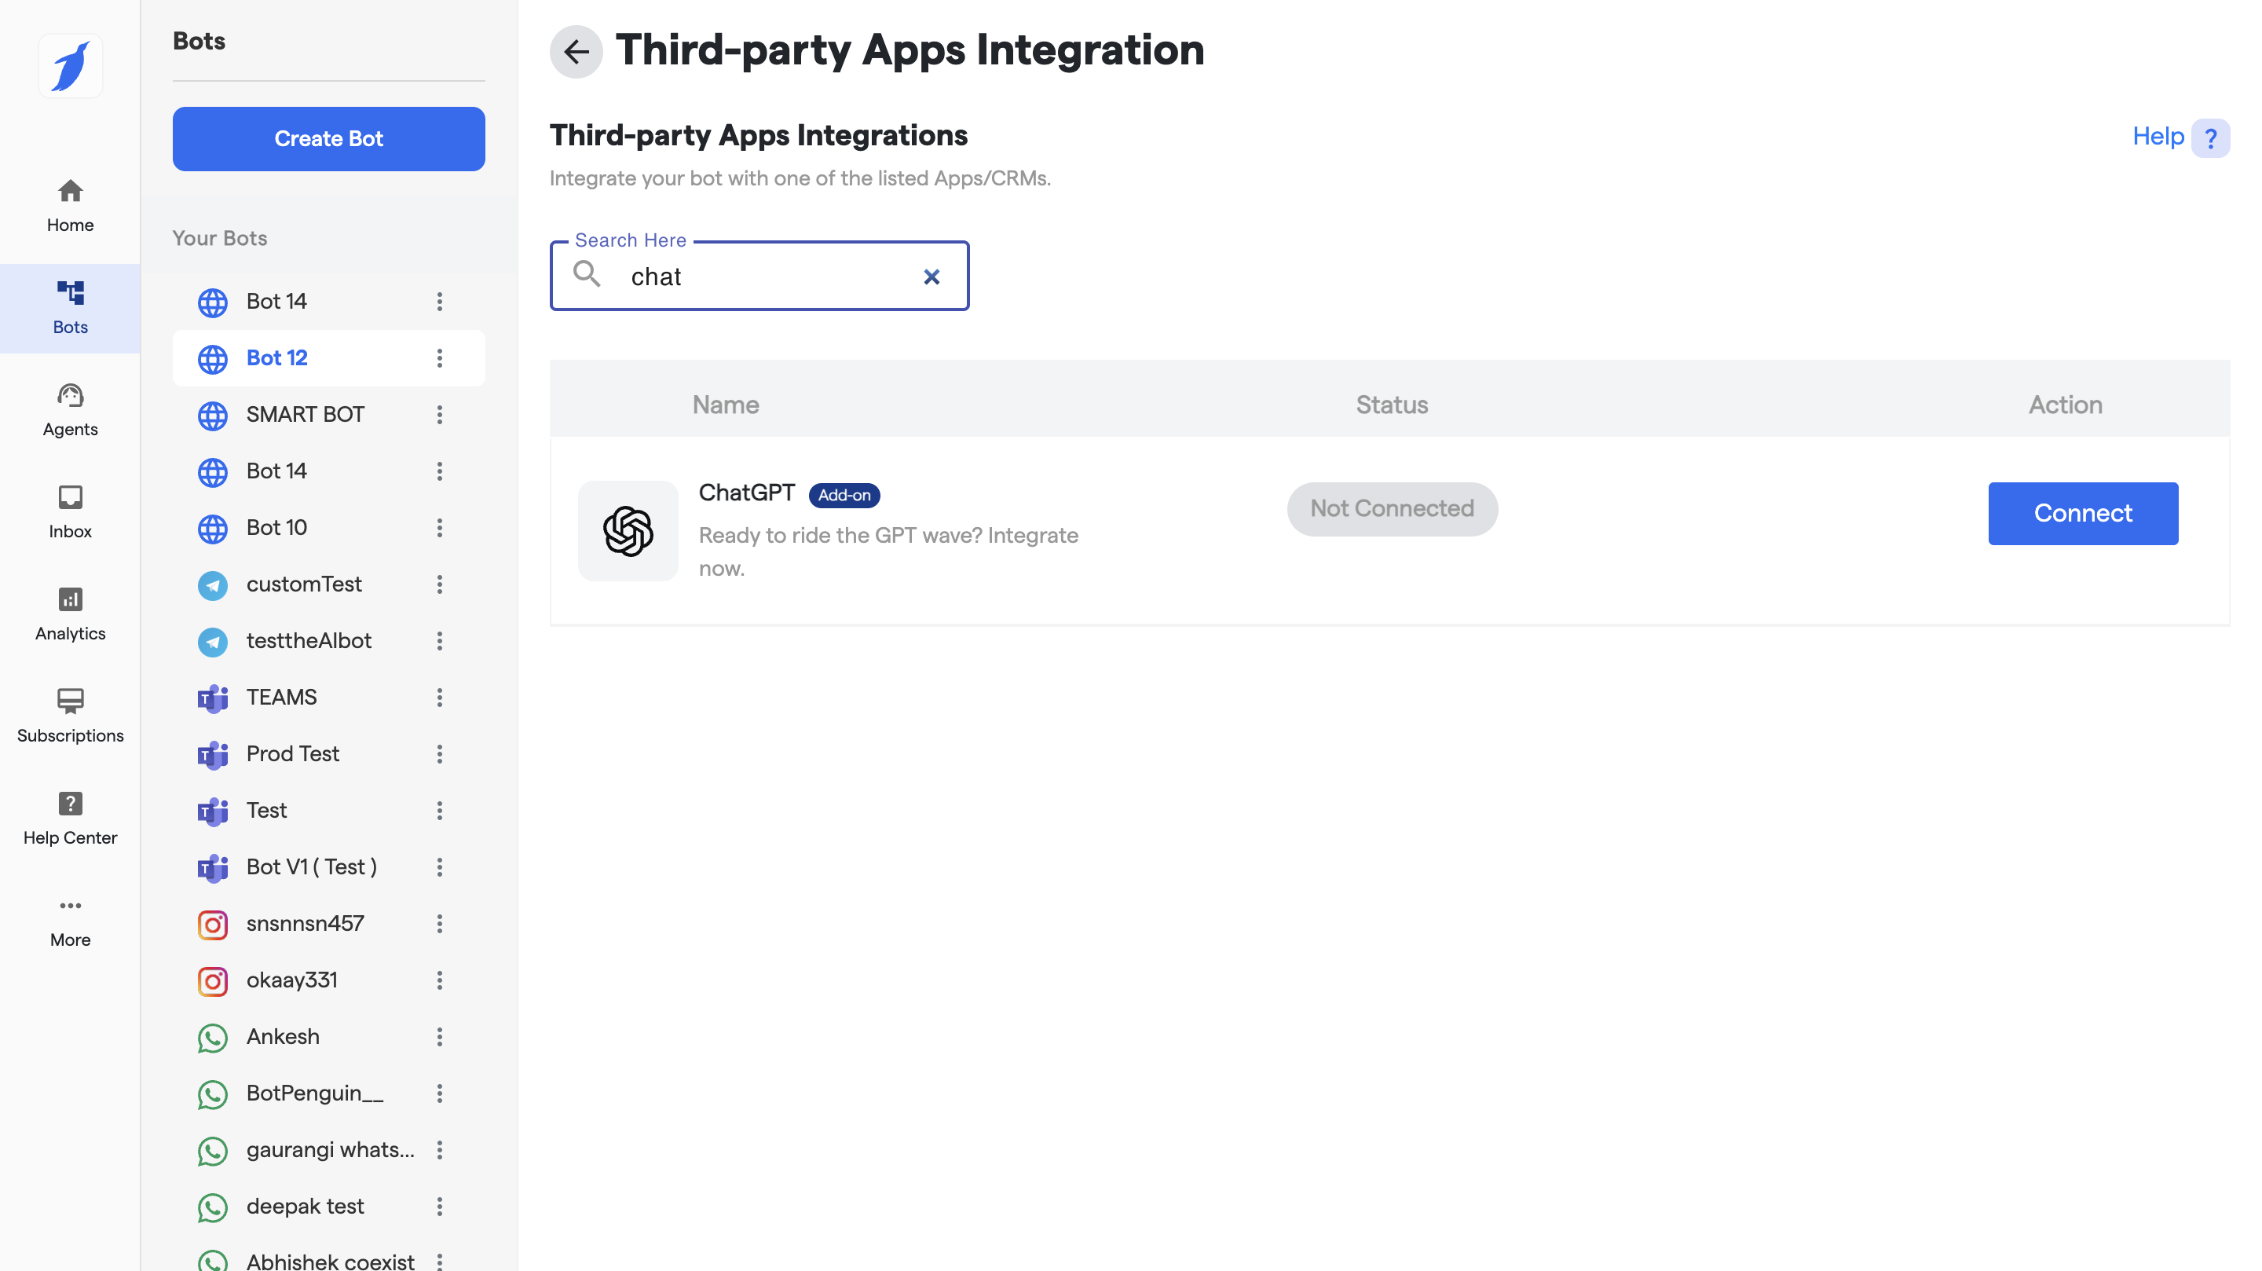Open three-dot menu for SMART BOT
Viewport: 2262px width, 1271px height.
click(440, 415)
